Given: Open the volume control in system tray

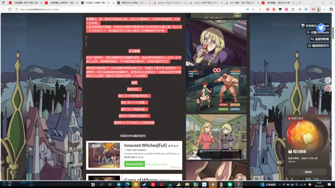Looking at the screenshot, I should click(284, 185).
